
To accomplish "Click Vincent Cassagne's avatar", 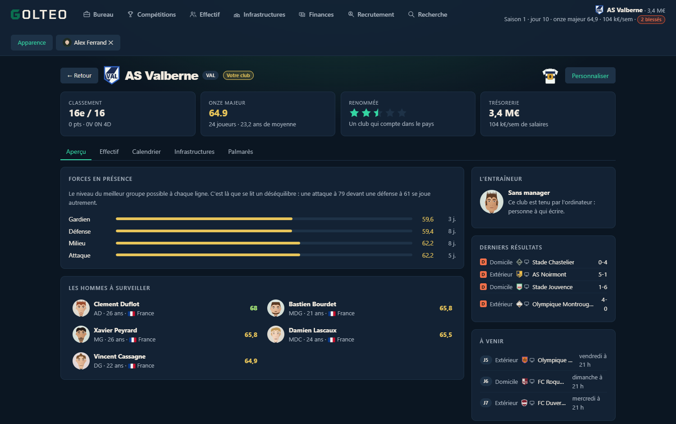I will click(x=81, y=361).
